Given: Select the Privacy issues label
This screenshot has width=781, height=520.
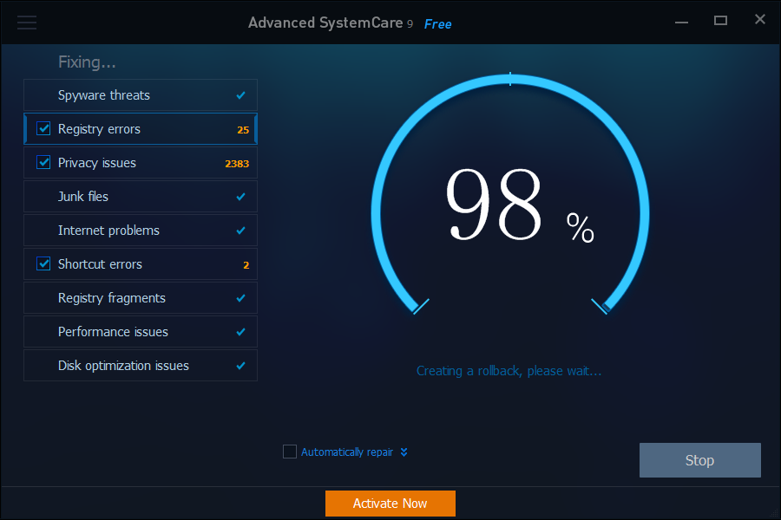Looking at the screenshot, I should point(96,163).
